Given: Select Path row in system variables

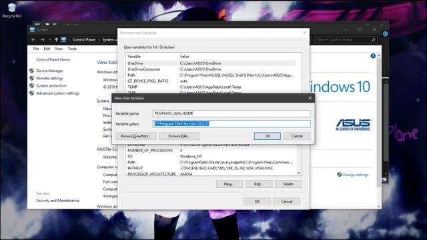Looking at the screenshot, I should point(211,162).
